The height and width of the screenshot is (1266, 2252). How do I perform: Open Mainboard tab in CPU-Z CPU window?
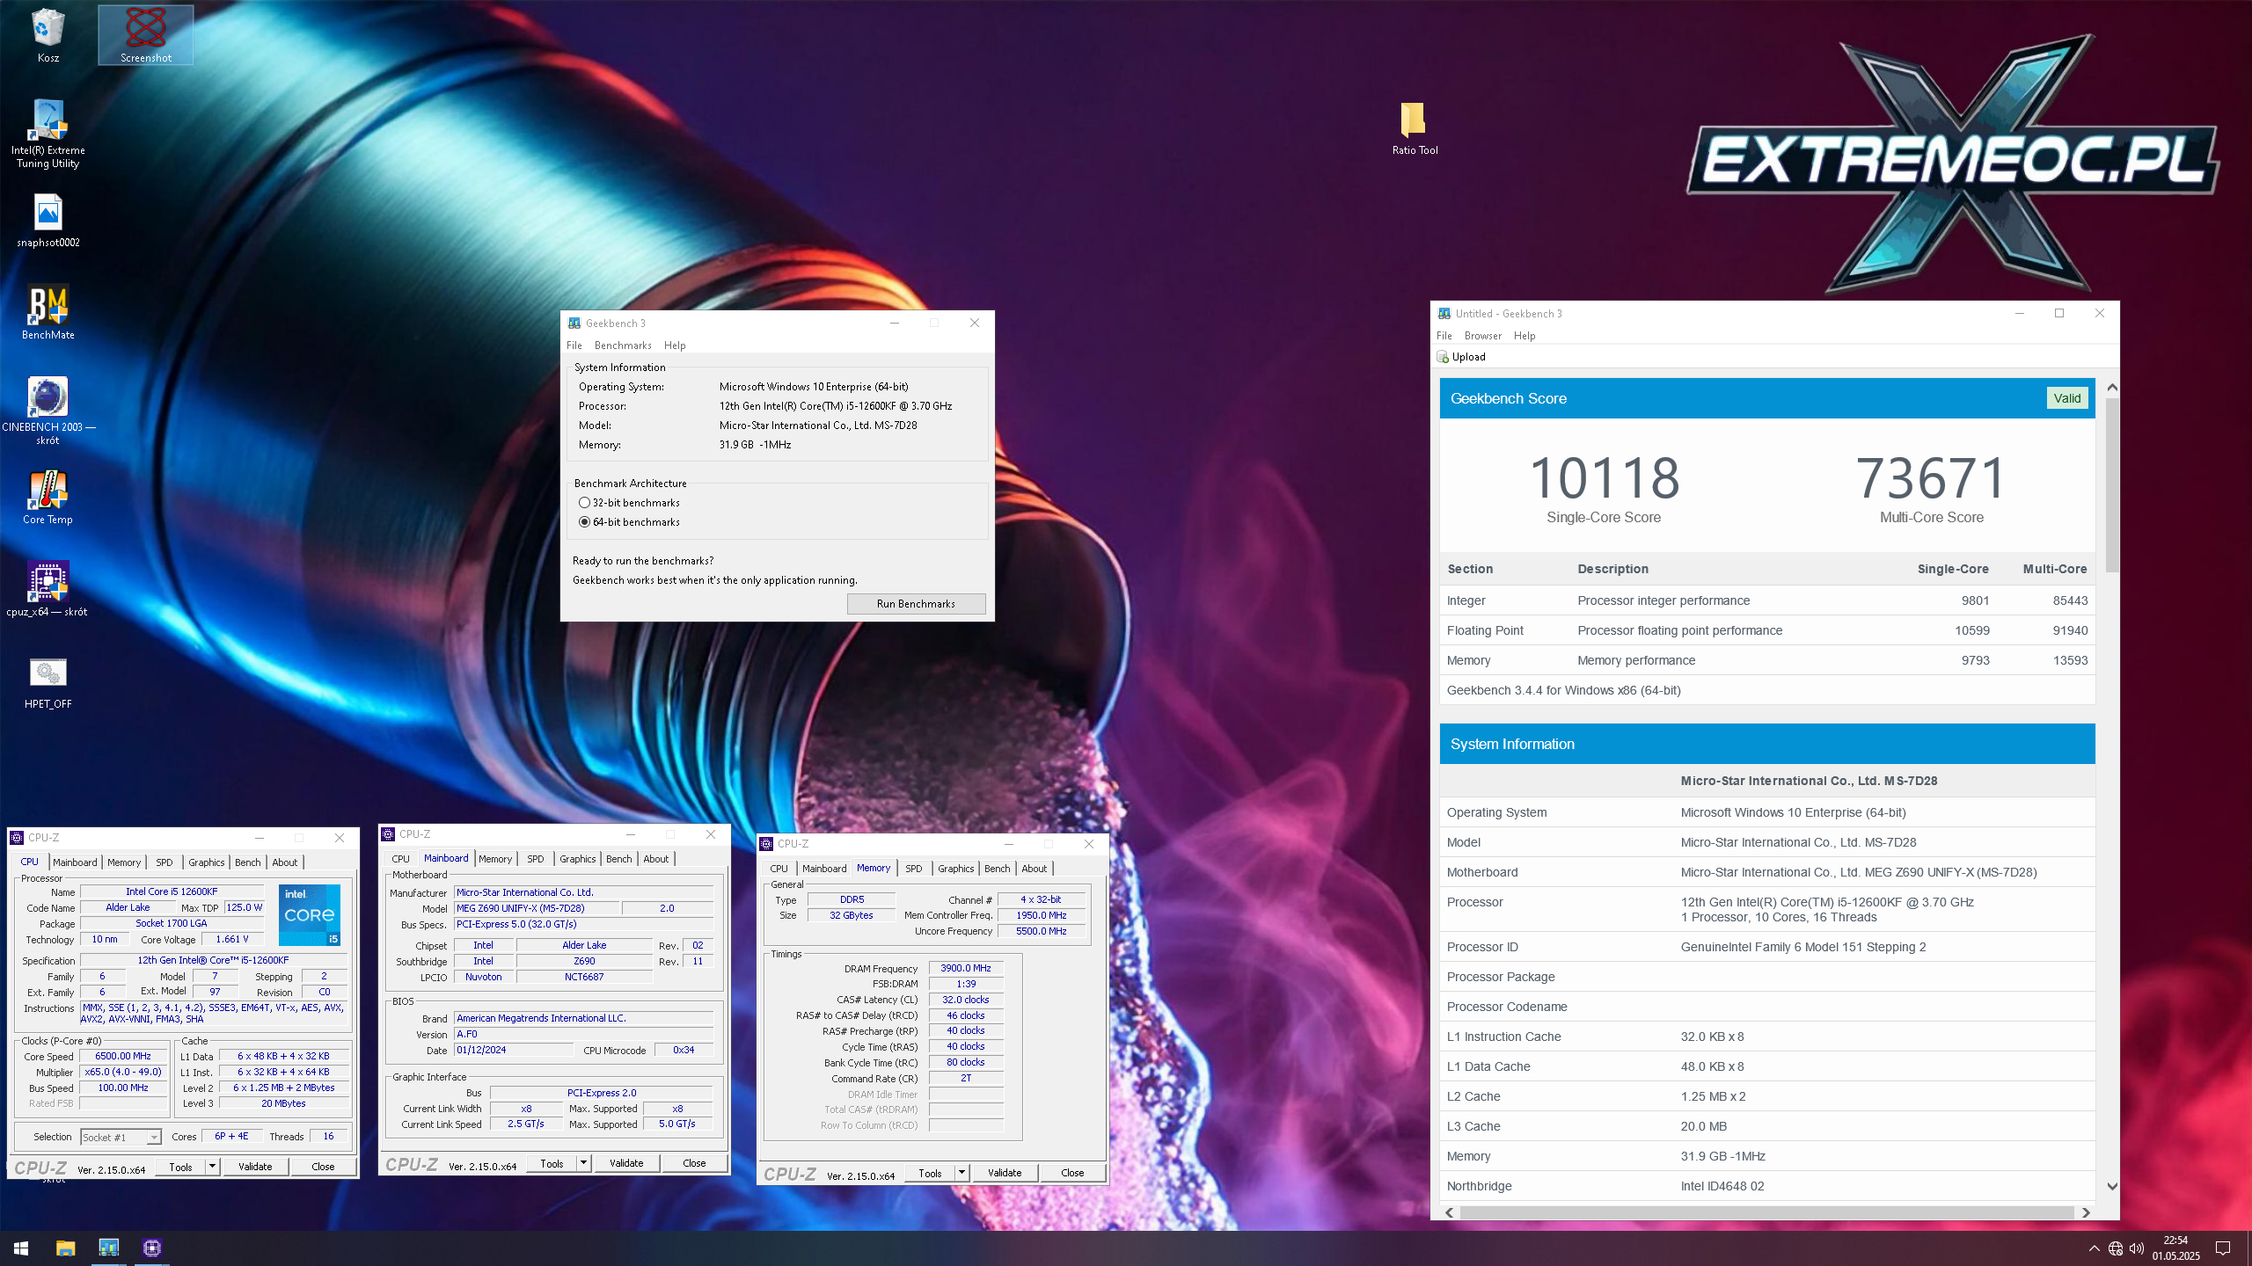point(75,862)
